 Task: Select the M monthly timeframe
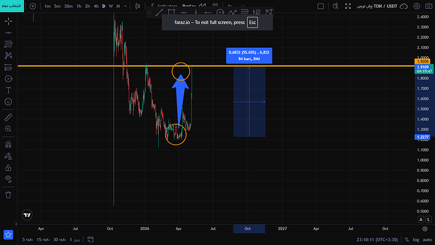pyautogui.click(x=118, y=6)
